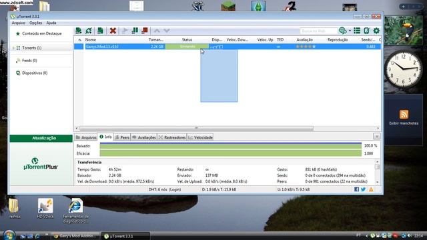
Task: Switch to the Rastreadores tab
Action: click(x=172, y=137)
